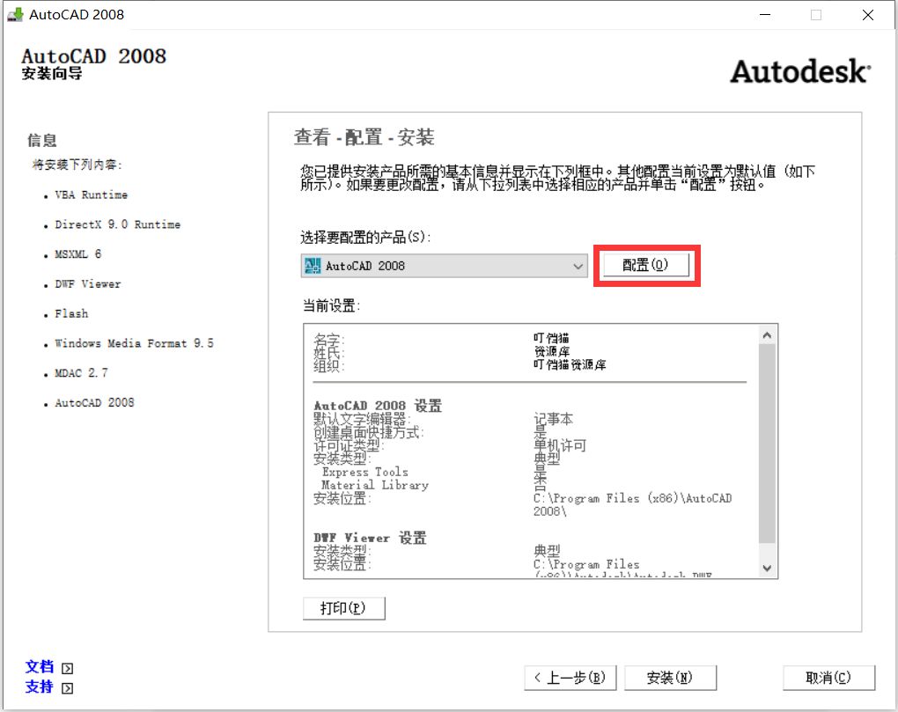The image size is (898, 712).
Task: Cancel setup with 取消(C) button
Action: [x=828, y=678]
